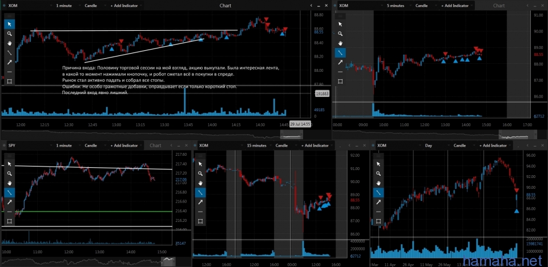Select trend line tool in XOM 5 minutes chart
Image resolution: width=548 pixels, height=267 pixels.
[340, 52]
